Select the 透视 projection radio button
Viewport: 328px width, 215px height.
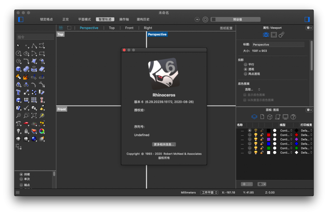click(x=245, y=69)
